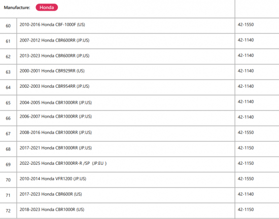The width and height of the screenshot is (279, 219).
Task: Click part number 42-1150 in row 69
Action: (246, 163)
